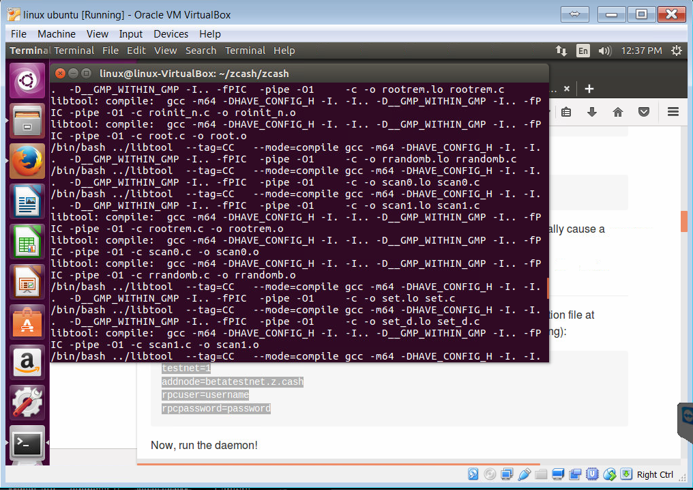Open VirtualBox Input menu
Screen dimensions: 693x490
pos(131,34)
